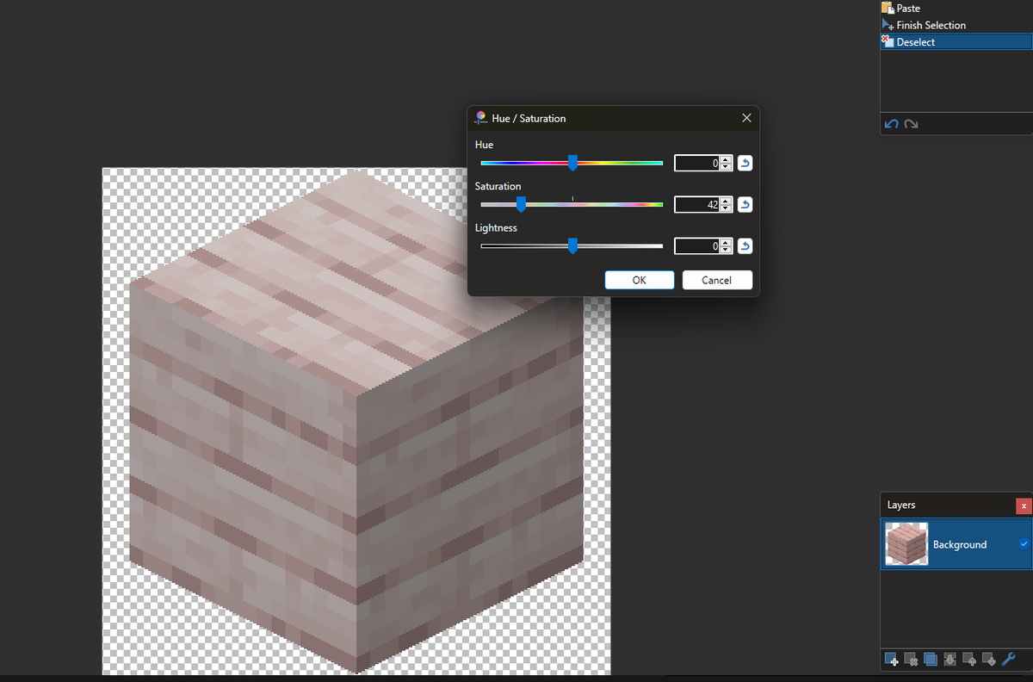Add a new layer in the Layers panel
The width and height of the screenshot is (1033, 682).
892,660
